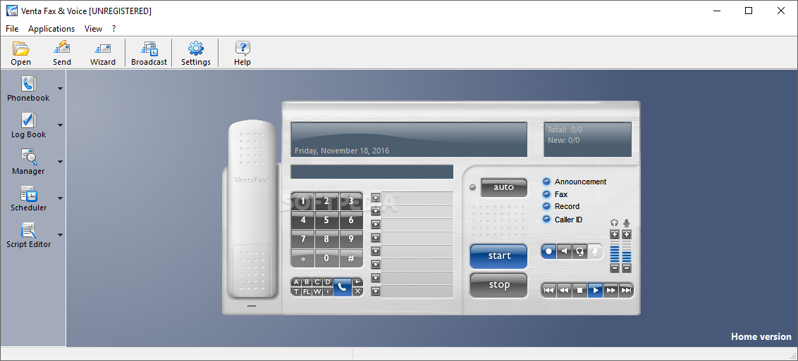This screenshot has width=798, height=361.
Task: Open Settings gear in toolbar
Action: click(x=196, y=49)
